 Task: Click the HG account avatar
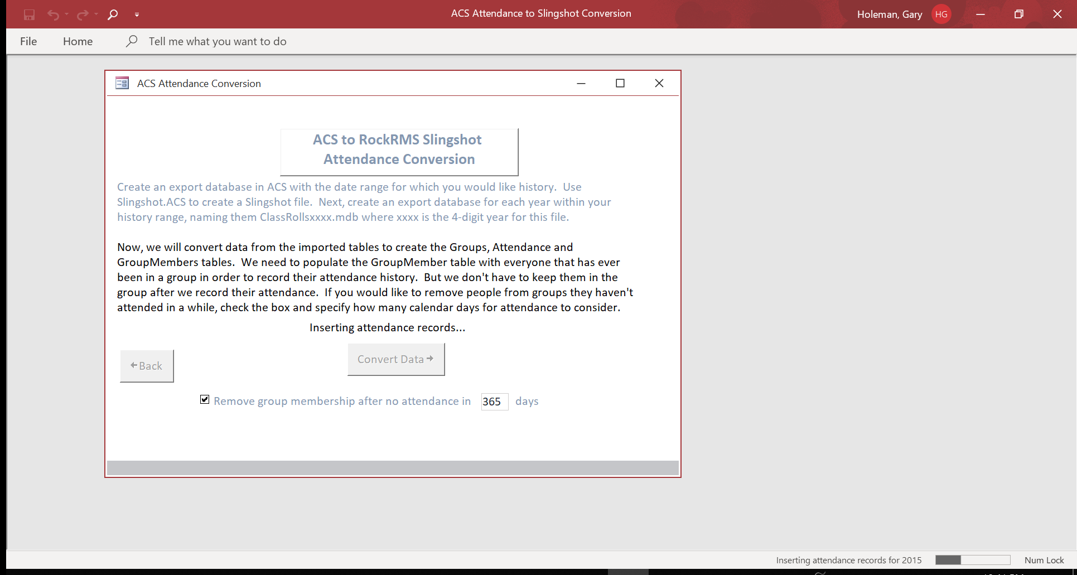pos(941,14)
